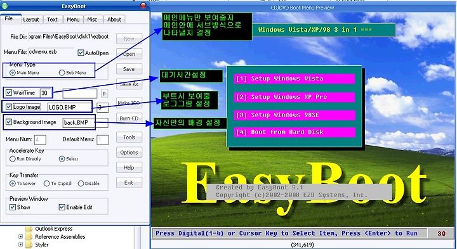Click the Help button

[129, 167]
